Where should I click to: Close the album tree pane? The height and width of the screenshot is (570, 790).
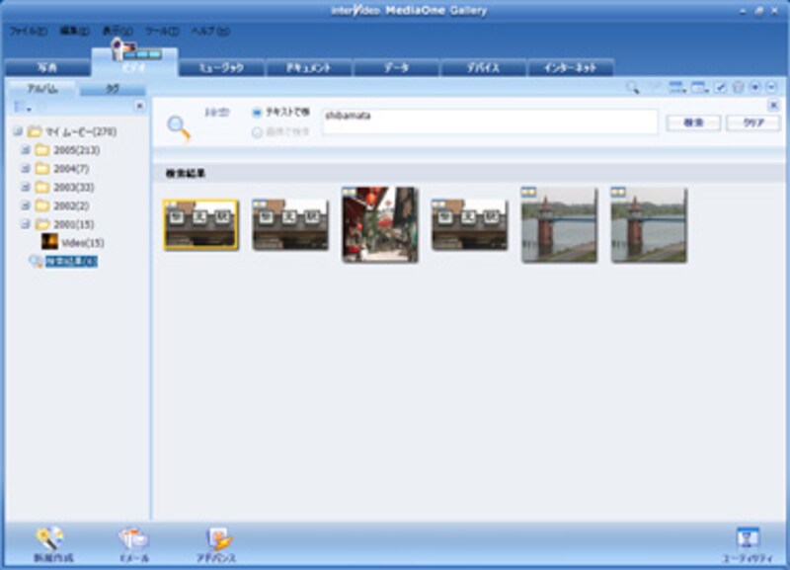pyautogui.click(x=139, y=106)
